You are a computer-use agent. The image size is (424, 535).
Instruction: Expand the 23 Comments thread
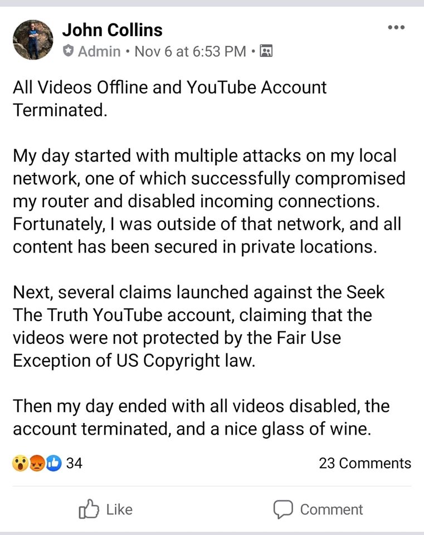coord(365,463)
